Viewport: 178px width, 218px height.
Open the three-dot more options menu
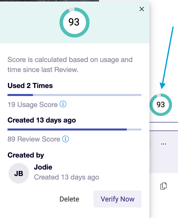pos(163,144)
